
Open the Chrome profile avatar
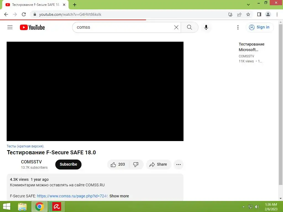tap(268, 14)
